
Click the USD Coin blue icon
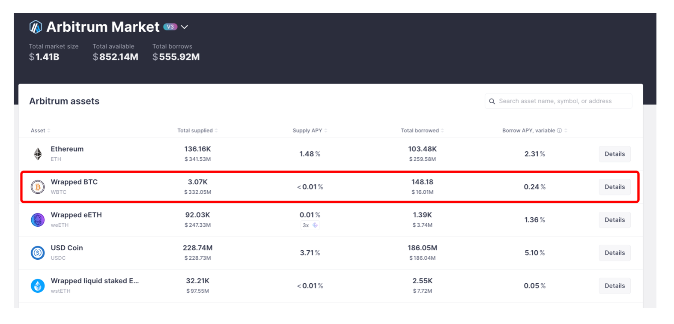click(x=38, y=253)
